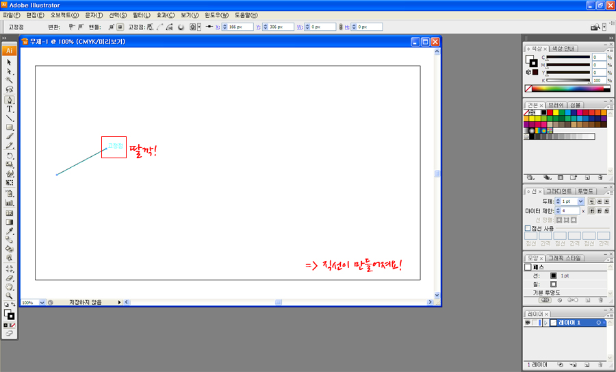Enable the 점선 사용 dashed line checkbox

tap(528, 228)
